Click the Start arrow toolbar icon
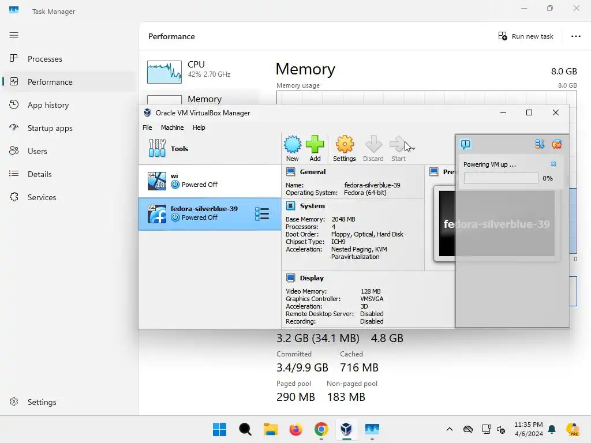Screen dimensions: 591x443 [x=398, y=148]
